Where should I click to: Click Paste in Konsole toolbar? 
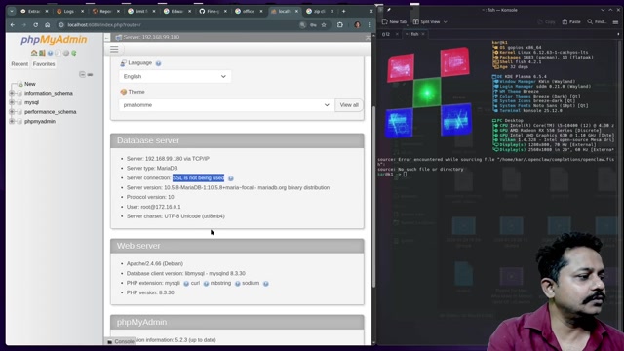pos(571,21)
